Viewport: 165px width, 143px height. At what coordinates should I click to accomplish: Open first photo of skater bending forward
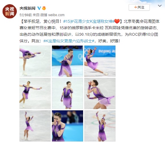click(35, 61)
